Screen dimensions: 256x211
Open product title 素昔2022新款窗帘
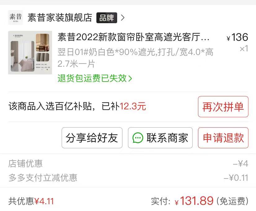coord(133,37)
